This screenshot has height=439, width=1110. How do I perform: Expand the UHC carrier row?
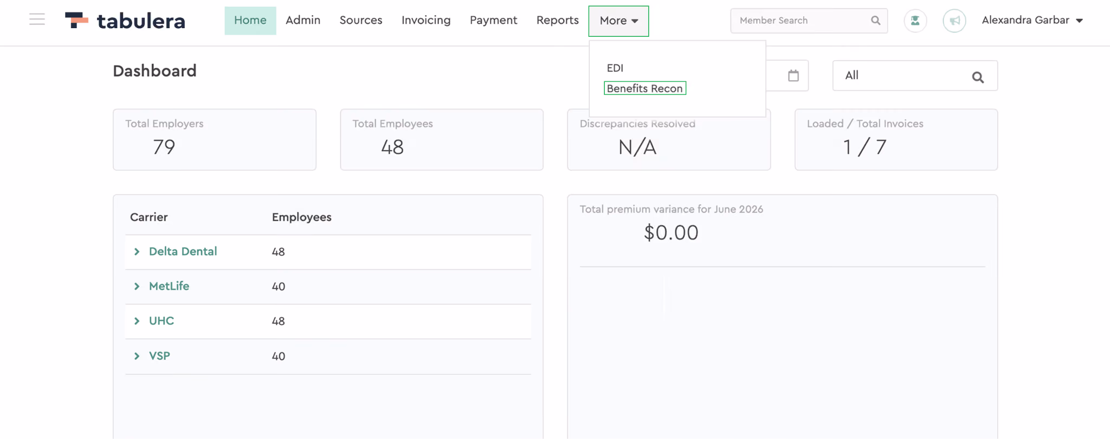tap(137, 321)
